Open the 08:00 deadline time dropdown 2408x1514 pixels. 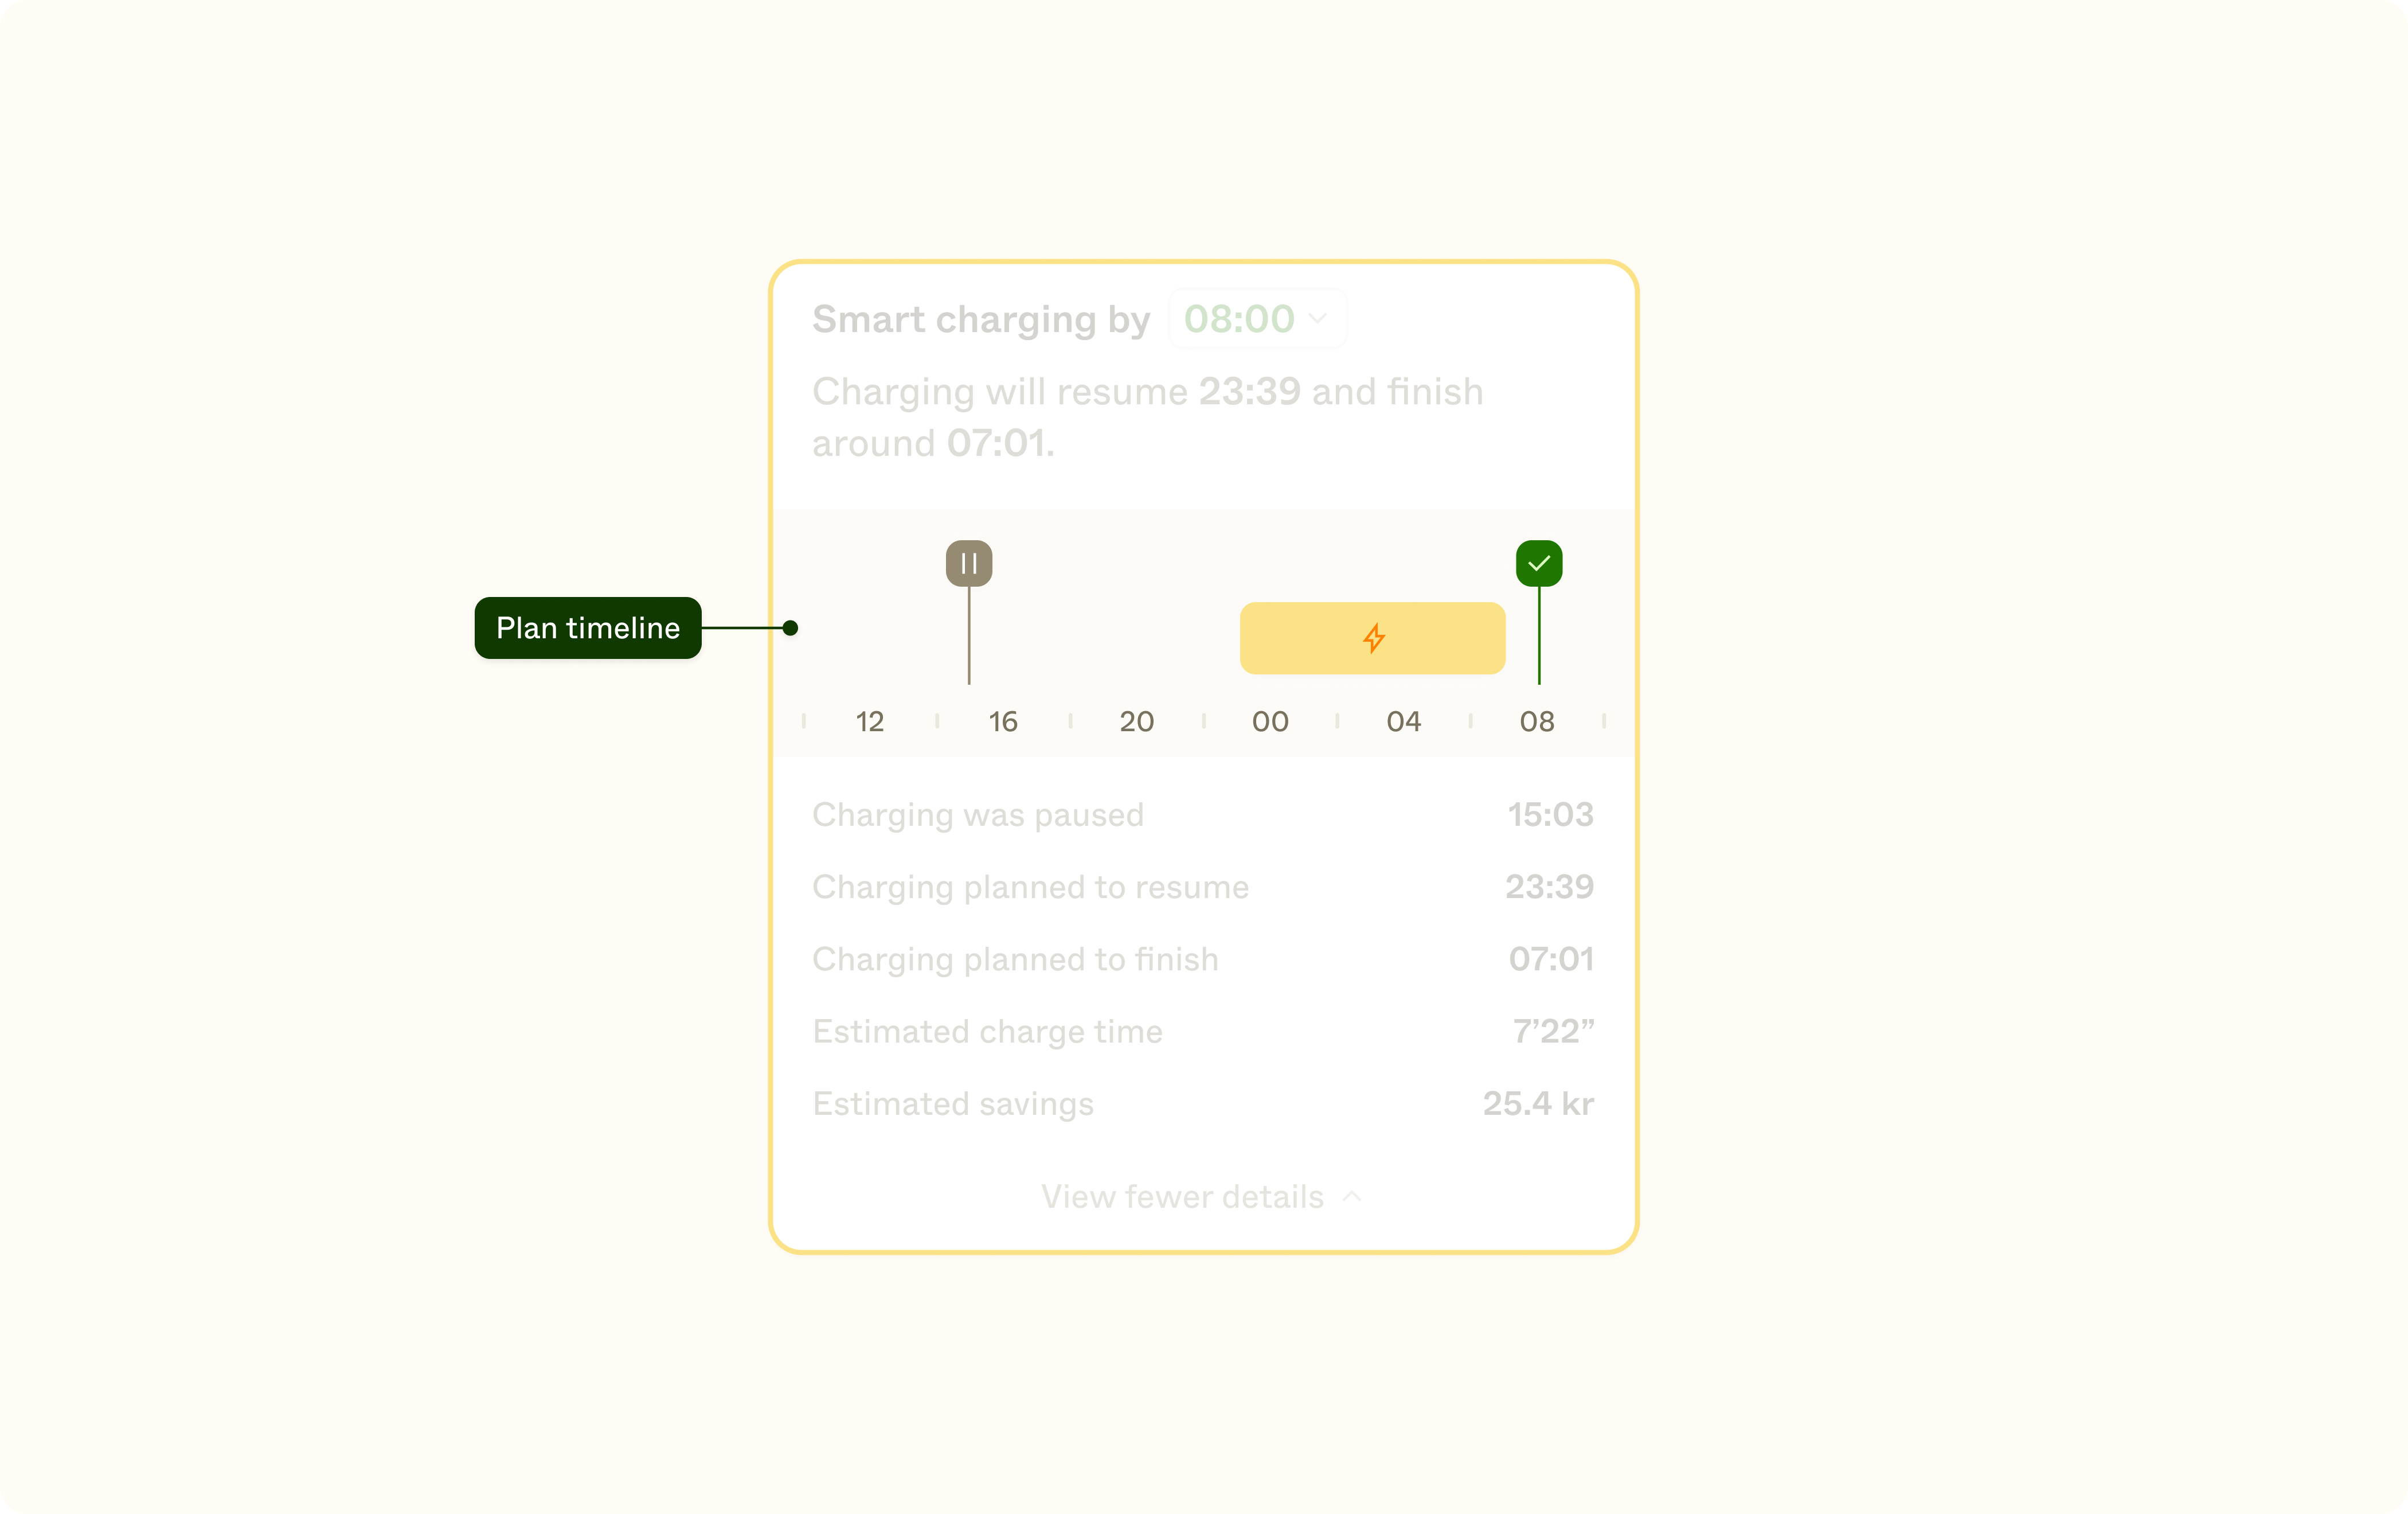click(x=1256, y=319)
